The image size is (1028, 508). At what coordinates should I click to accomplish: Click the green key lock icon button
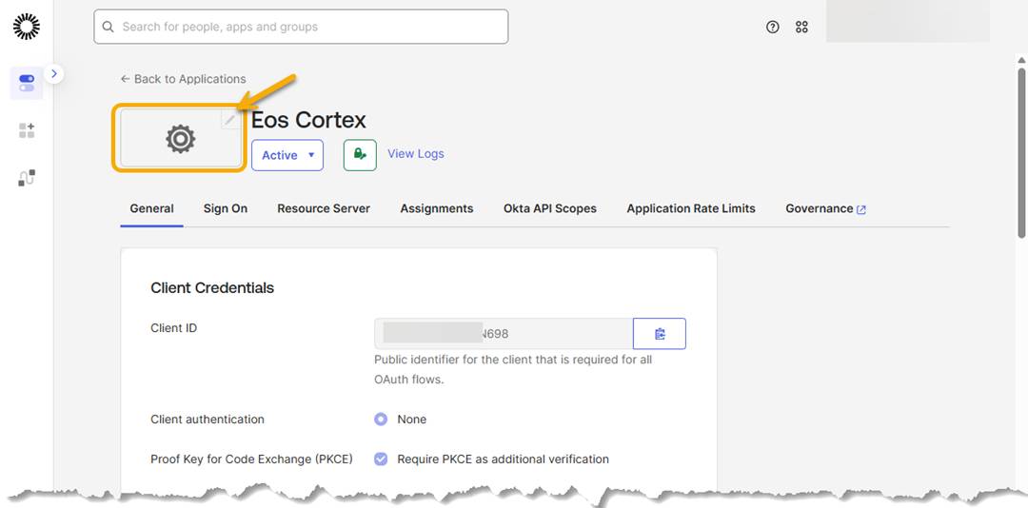click(360, 155)
